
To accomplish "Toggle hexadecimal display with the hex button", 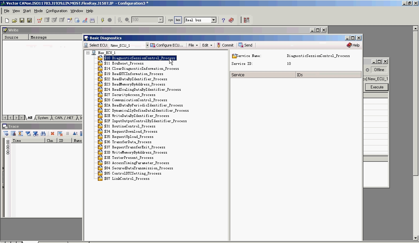I will pyautogui.click(x=178, y=20).
